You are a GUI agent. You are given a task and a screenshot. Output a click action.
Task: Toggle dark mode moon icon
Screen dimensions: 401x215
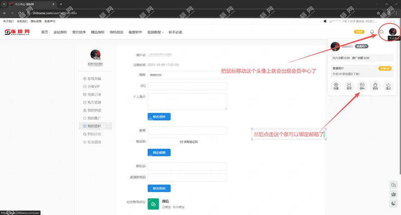click(393, 204)
